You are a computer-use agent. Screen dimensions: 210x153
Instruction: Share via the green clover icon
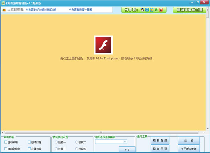[156, 10]
